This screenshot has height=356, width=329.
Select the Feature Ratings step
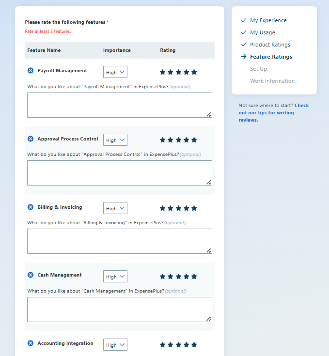pos(271,57)
